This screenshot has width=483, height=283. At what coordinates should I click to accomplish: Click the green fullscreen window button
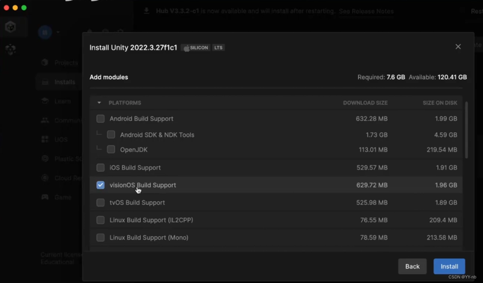24,8
